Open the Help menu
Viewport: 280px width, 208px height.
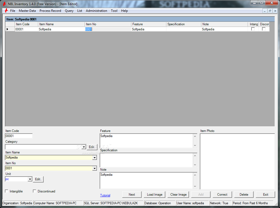[x=124, y=11]
